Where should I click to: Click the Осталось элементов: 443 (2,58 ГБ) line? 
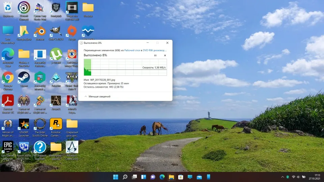coord(104,87)
